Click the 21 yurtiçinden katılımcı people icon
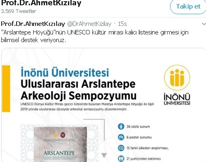This screenshot has width=206, height=162. pyautogui.click(x=121, y=158)
